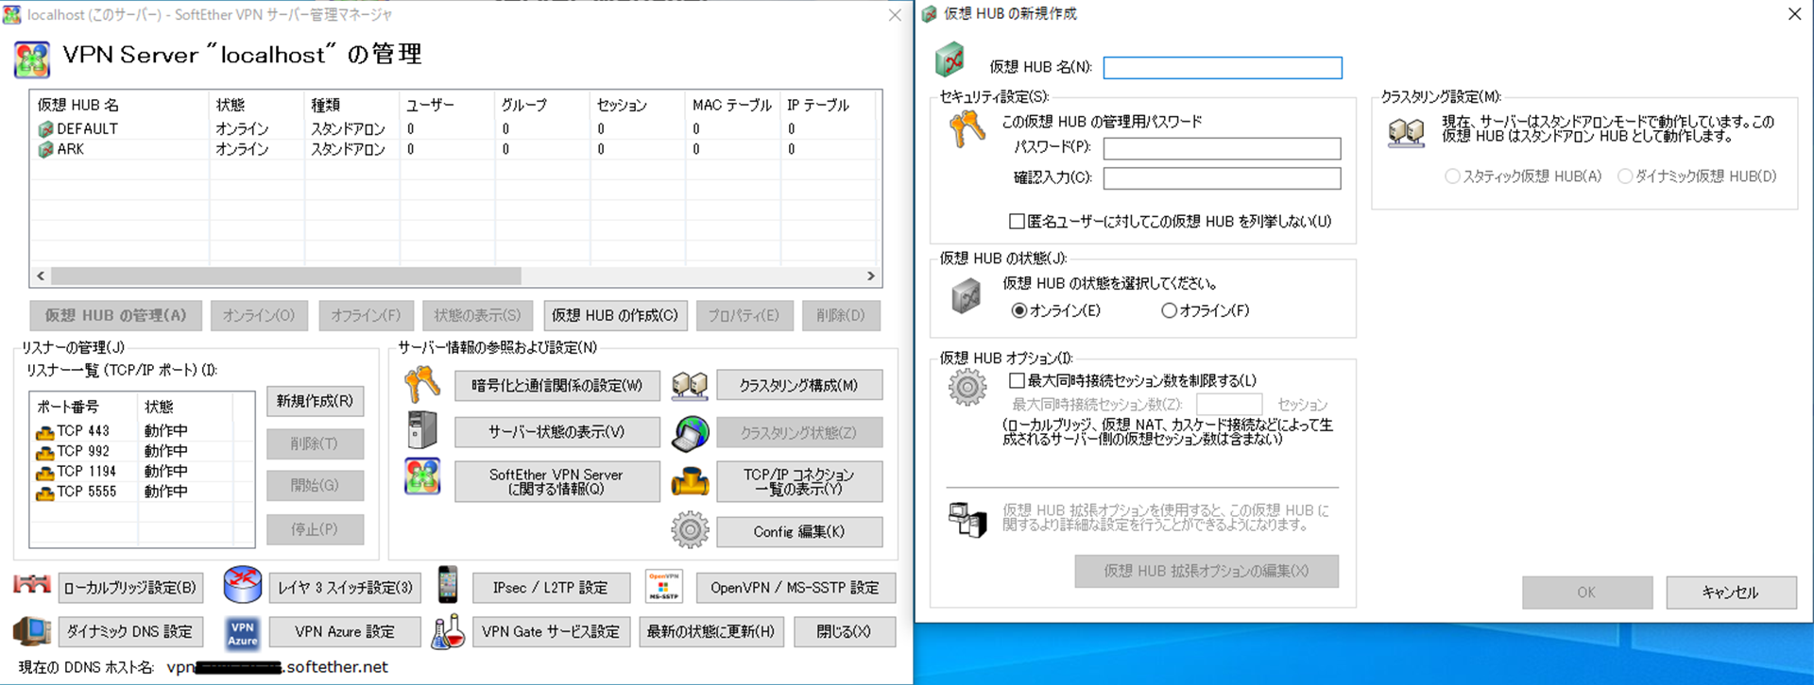Open 暗号化と通信関係の設定(W)
The image size is (1814, 685).
pos(556,385)
